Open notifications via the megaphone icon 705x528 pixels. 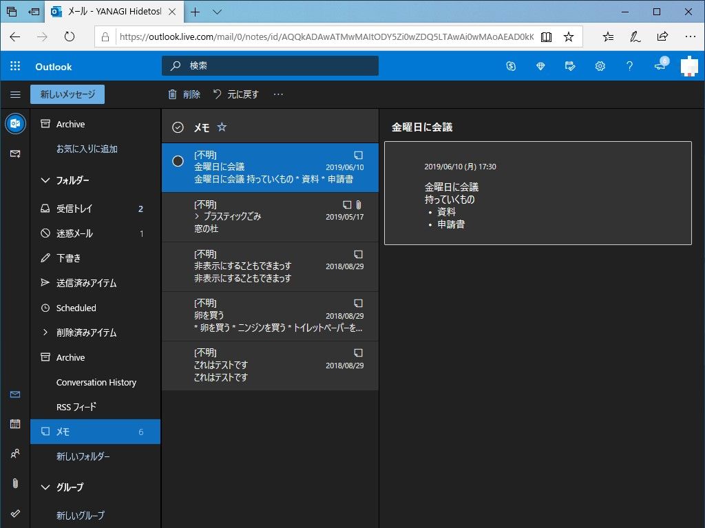pos(659,65)
